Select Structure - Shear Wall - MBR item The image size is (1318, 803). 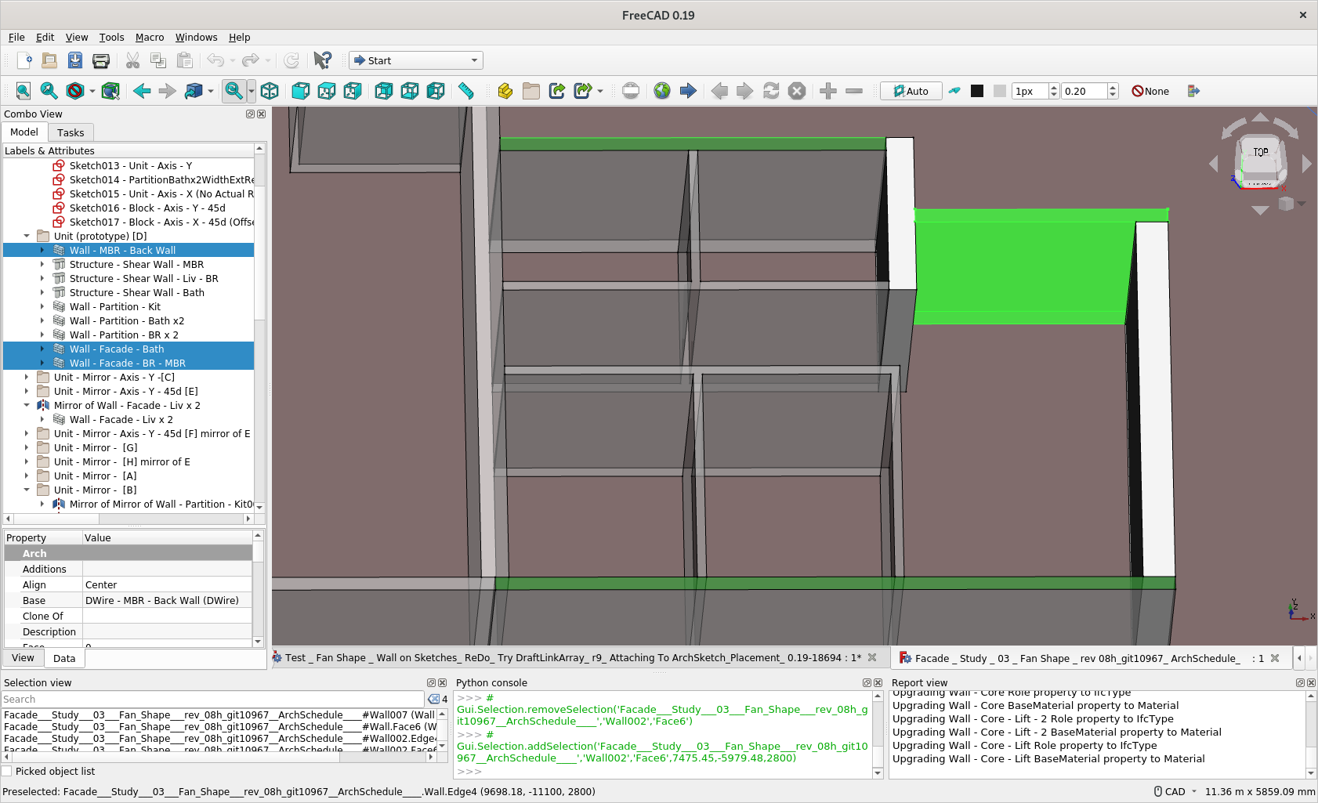[136, 264]
